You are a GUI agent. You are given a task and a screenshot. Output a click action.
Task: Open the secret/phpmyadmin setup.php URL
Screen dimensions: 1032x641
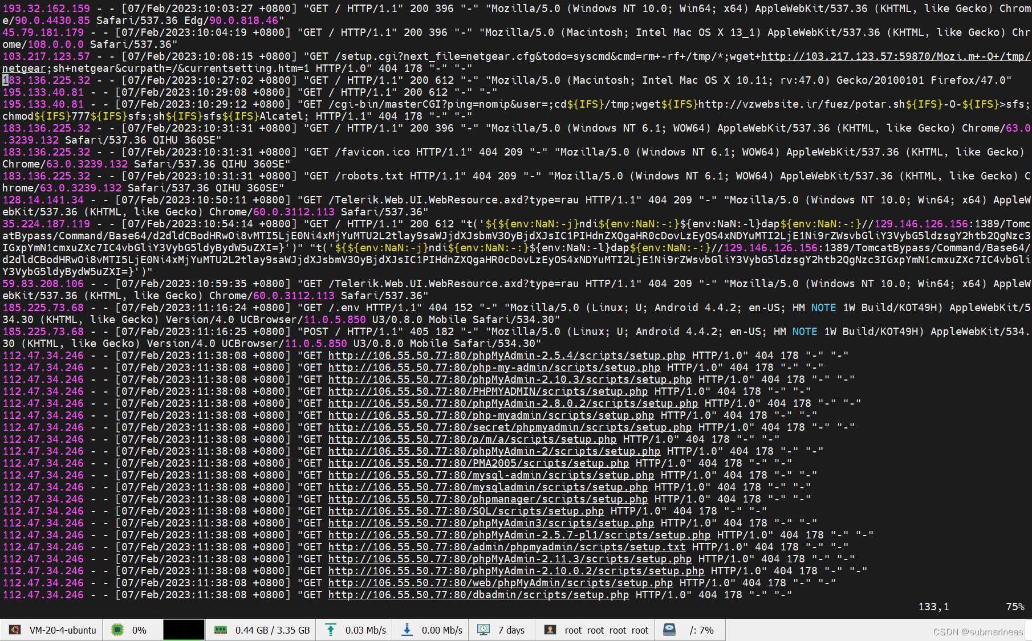pos(510,427)
